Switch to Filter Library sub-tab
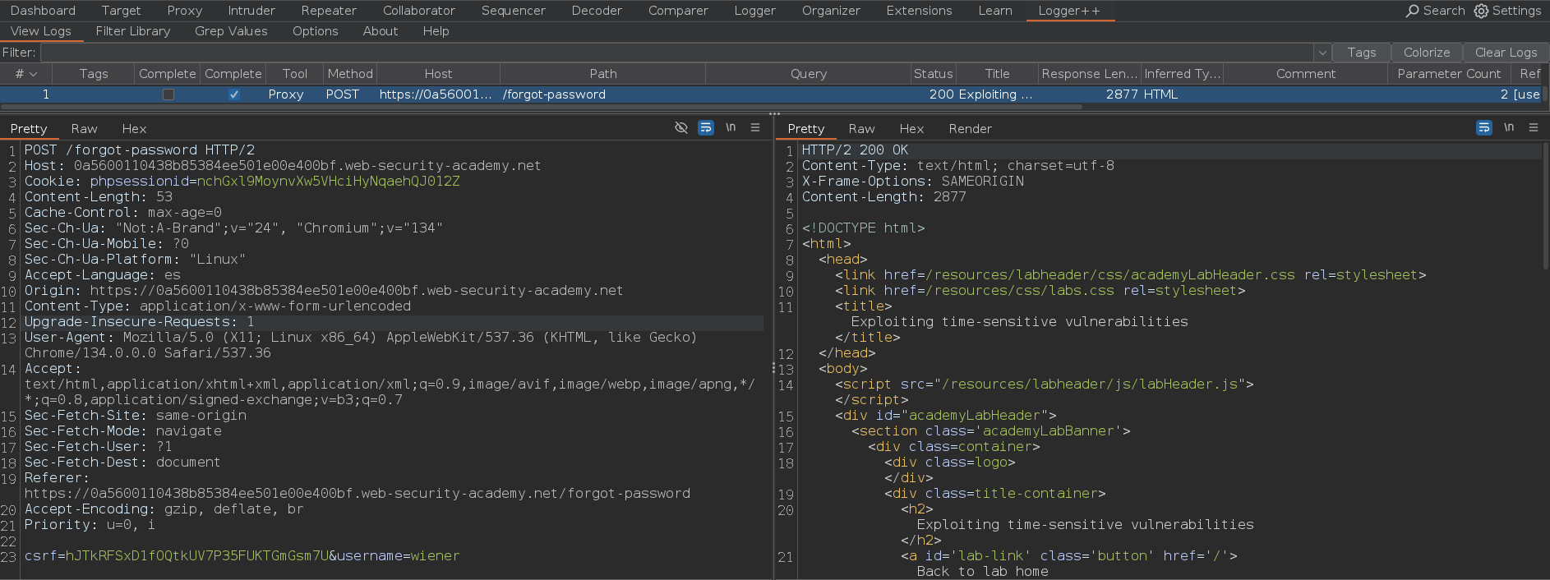This screenshot has width=1550, height=580. click(x=133, y=31)
